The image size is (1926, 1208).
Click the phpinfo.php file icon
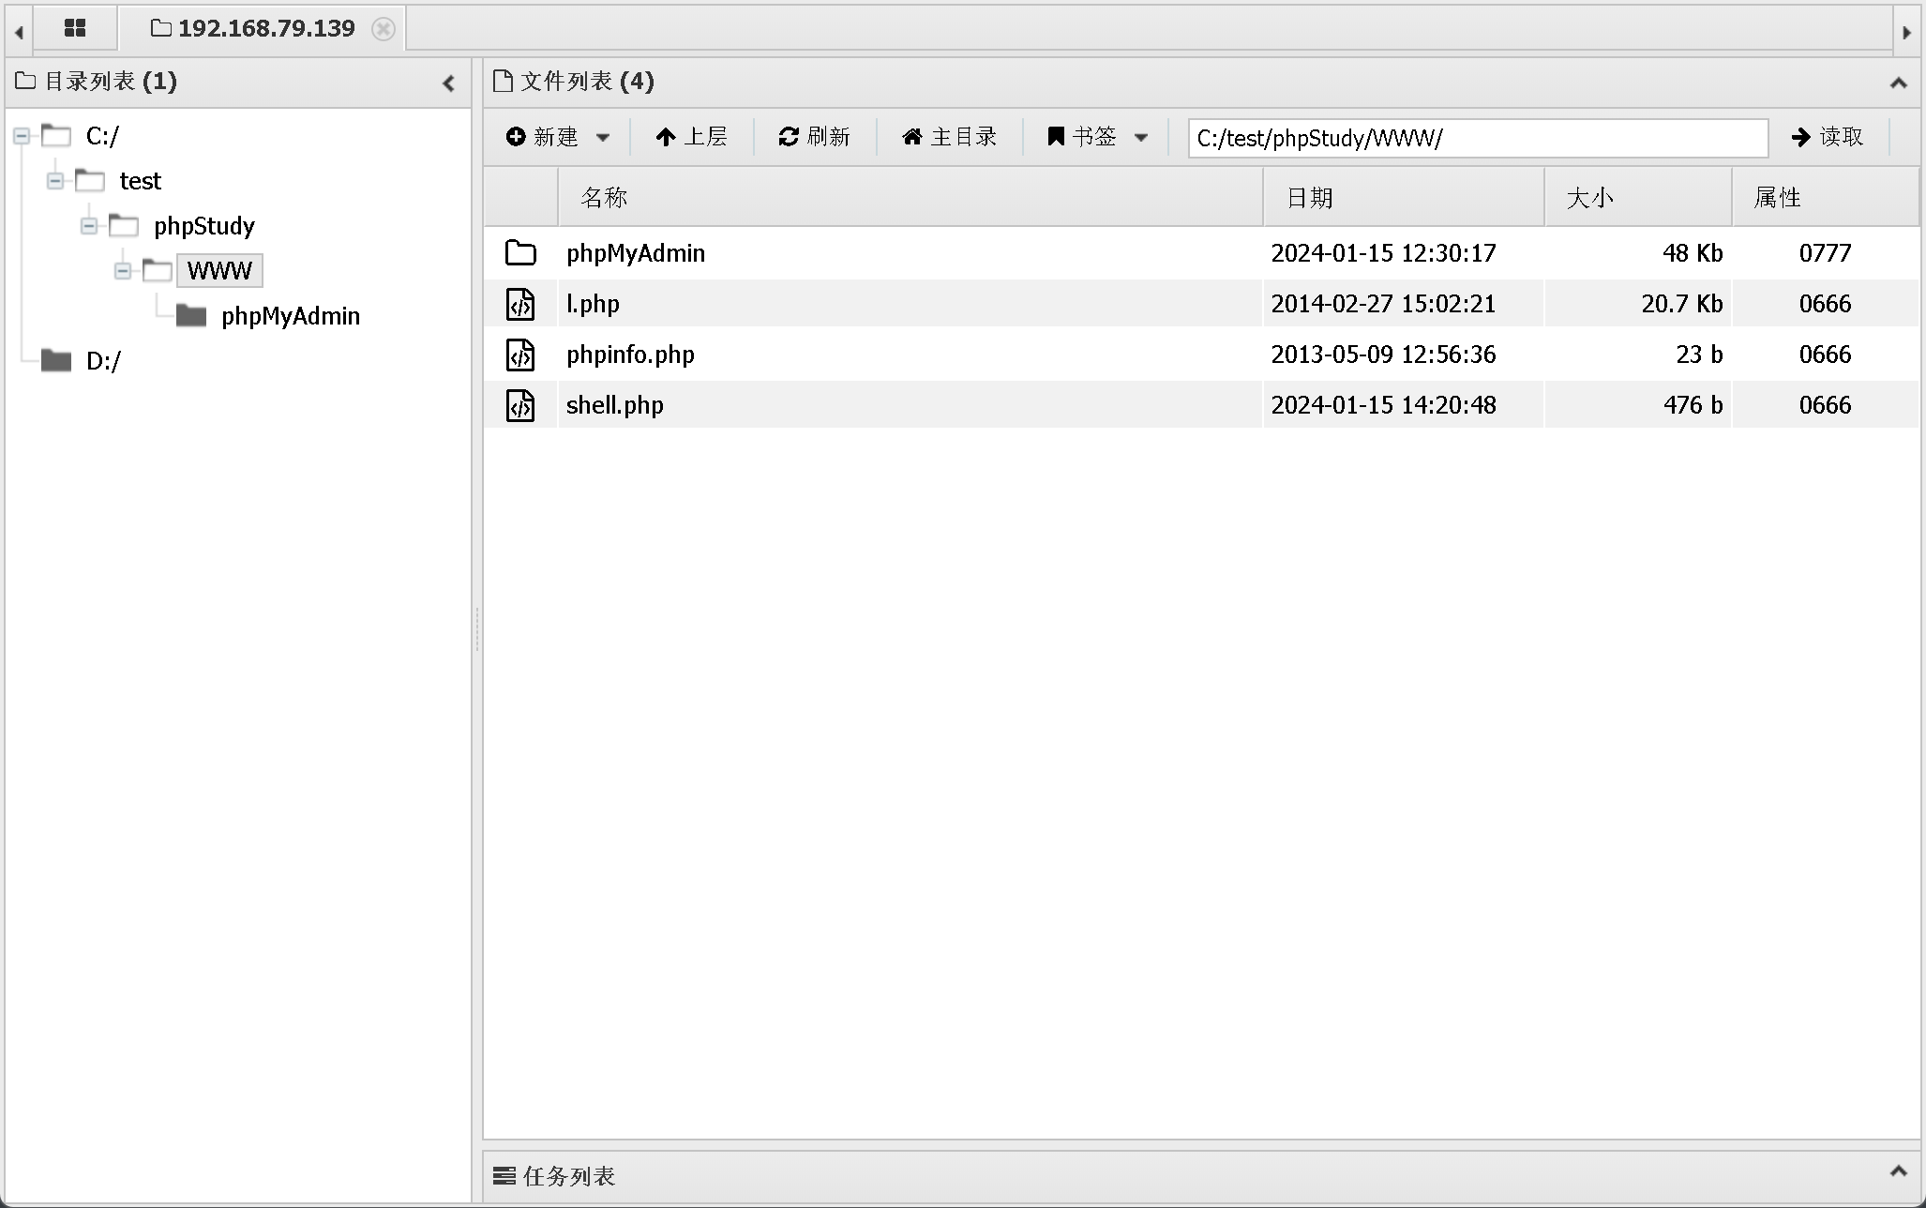(520, 355)
